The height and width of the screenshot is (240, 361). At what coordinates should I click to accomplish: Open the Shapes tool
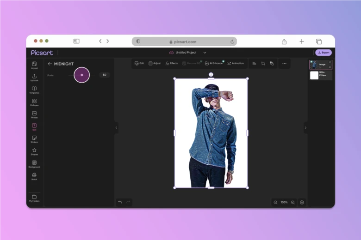point(34,151)
